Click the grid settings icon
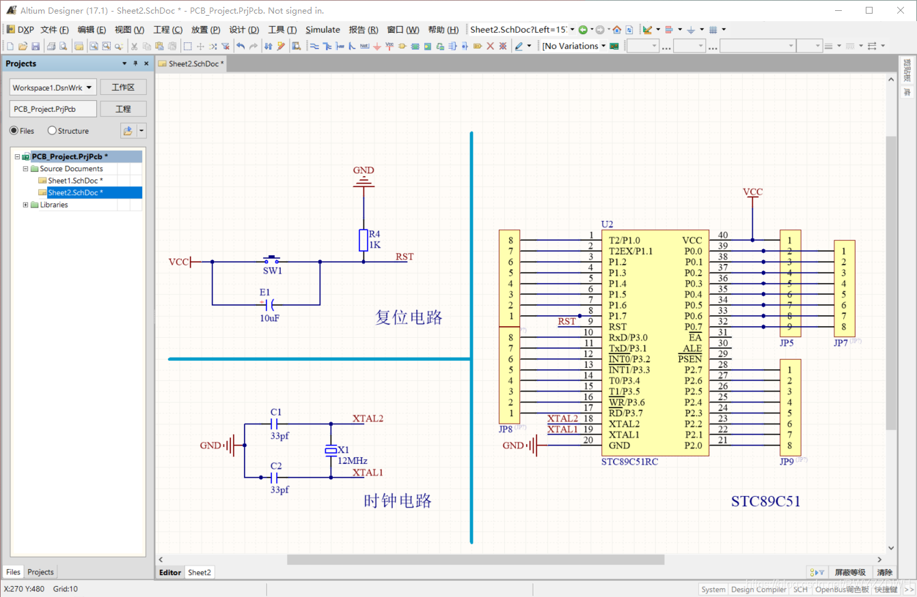 click(x=713, y=29)
